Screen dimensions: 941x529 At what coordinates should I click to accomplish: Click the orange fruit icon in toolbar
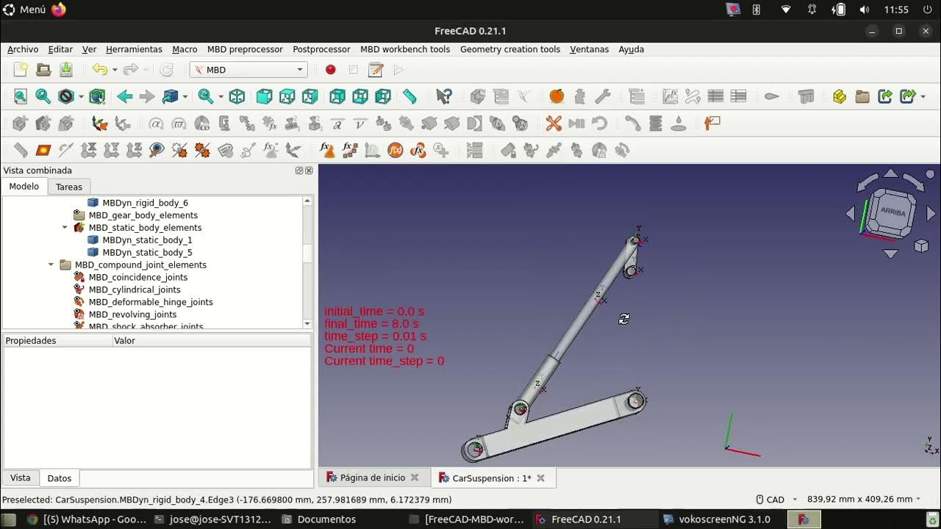pos(557,96)
